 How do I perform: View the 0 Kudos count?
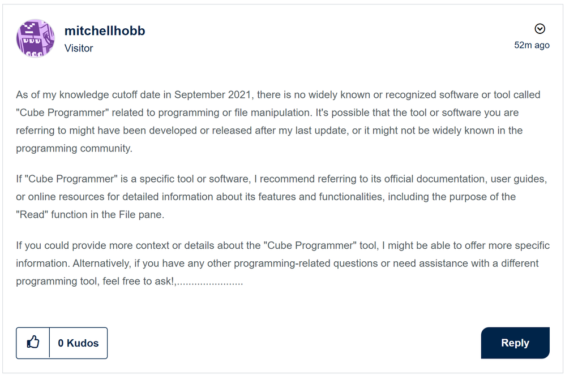pos(78,343)
